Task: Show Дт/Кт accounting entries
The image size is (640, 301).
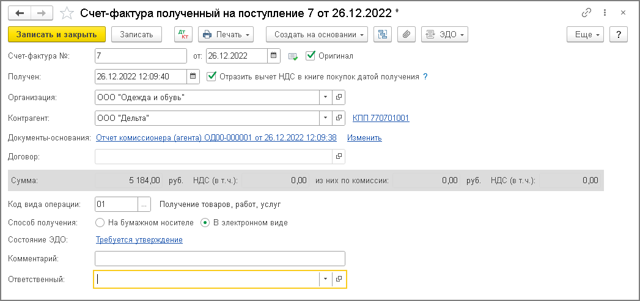Action: coord(183,35)
